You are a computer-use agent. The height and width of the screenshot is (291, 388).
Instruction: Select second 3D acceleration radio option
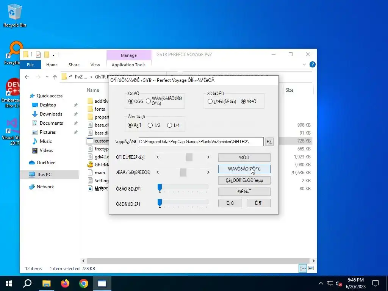(244, 102)
